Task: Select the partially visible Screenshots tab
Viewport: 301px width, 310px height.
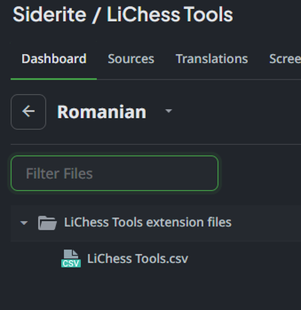Action: tap(285, 59)
